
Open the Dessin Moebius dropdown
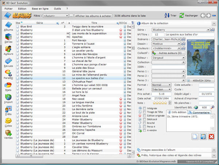(166, 44)
